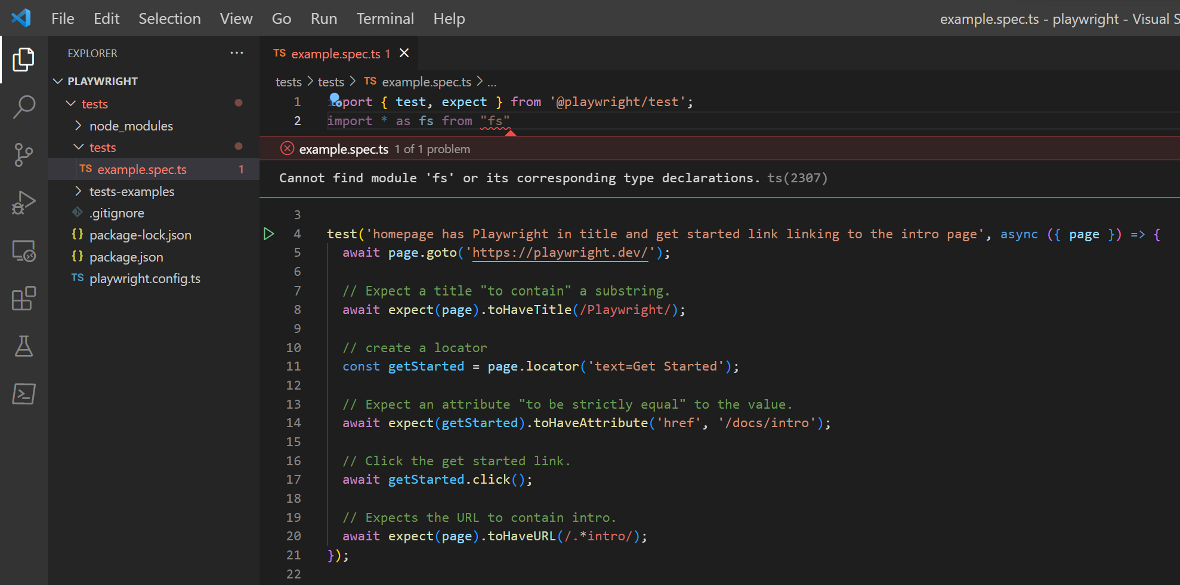The image size is (1180, 585).
Task: Click problem count badge '1' on example.spec.ts row
Action: click(x=241, y=169)
